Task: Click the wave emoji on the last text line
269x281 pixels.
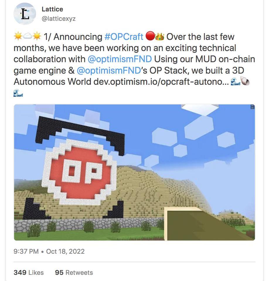Action: (x=18, y=93)
